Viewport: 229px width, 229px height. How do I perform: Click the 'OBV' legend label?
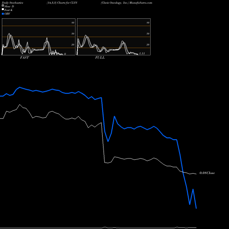(x=7, y=14)
